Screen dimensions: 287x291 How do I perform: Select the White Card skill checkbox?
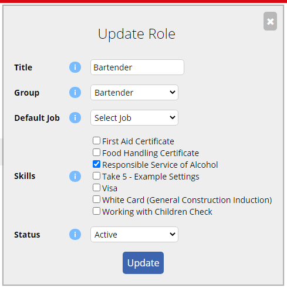point(96,199)
